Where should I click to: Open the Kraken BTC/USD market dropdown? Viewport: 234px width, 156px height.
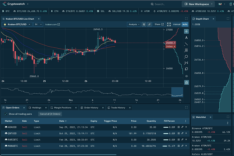click(x=17, y=24)
